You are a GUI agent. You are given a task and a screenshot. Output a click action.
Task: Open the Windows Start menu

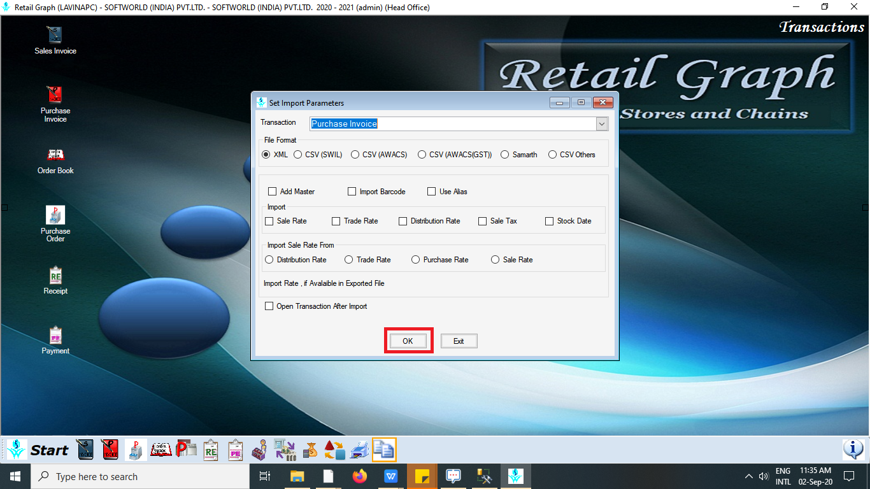tap(15, 476)
